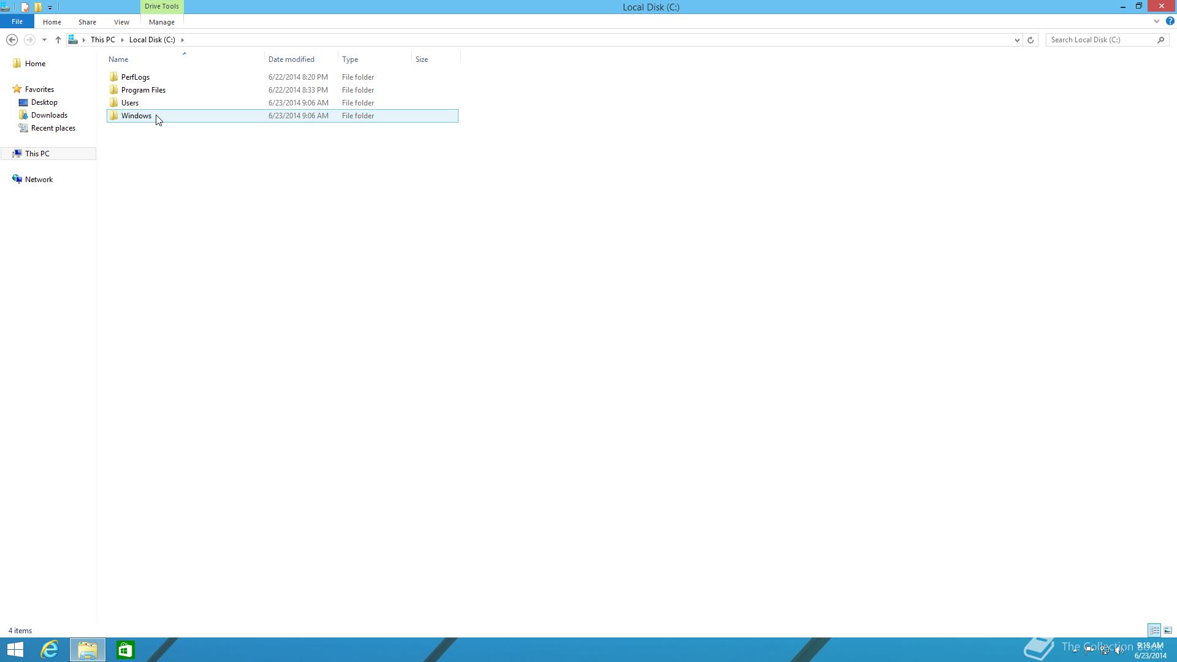The height and width of the screenshot is (662, 1177).
Task: Select This PC in navigation pane
Action: [x=48, y=154]
